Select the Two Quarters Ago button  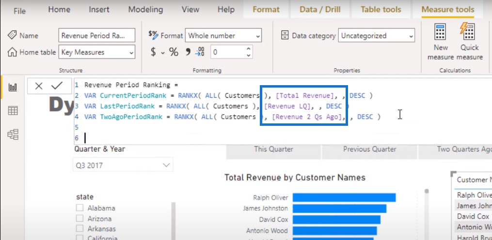tap(455, 150)
